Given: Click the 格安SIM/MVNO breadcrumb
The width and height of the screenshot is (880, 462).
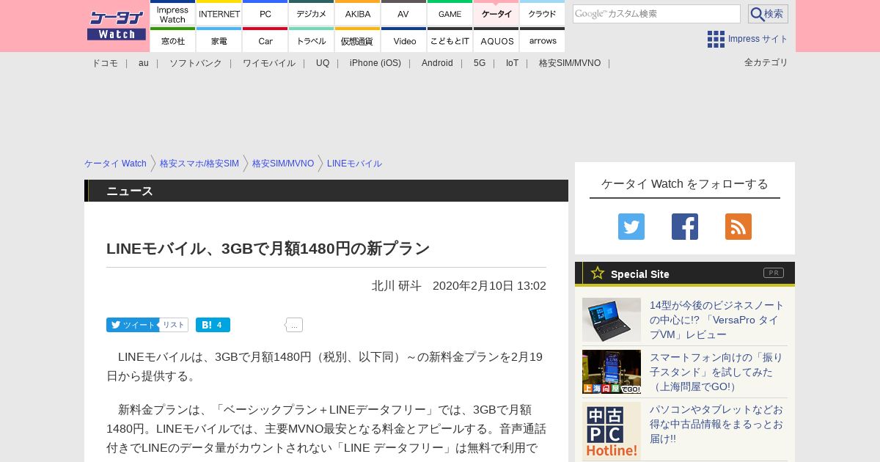Looking at the screenshot, I should pos(283,164).
